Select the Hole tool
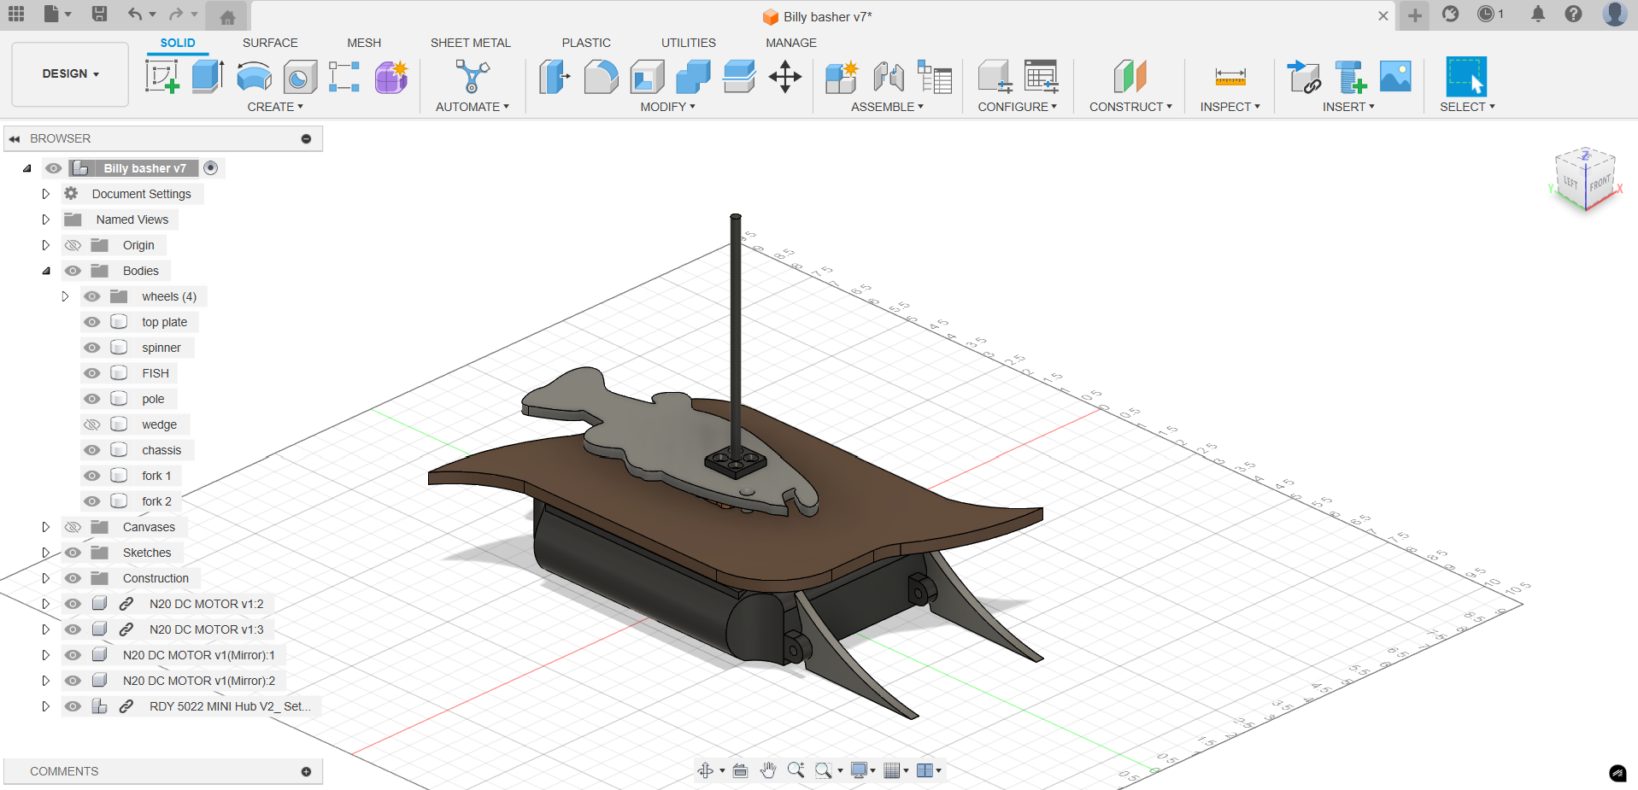The height and width of the screenshot is (790, 1638). coord(300,77)
